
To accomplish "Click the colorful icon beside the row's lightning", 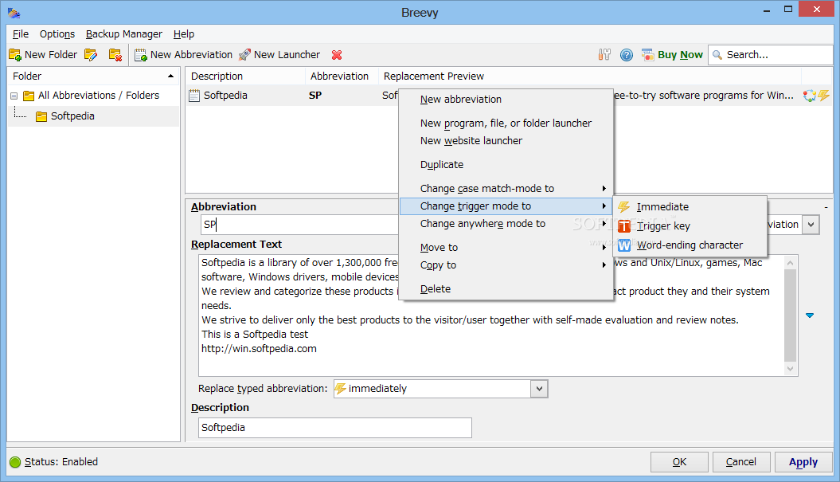I will tap(810, 96).
